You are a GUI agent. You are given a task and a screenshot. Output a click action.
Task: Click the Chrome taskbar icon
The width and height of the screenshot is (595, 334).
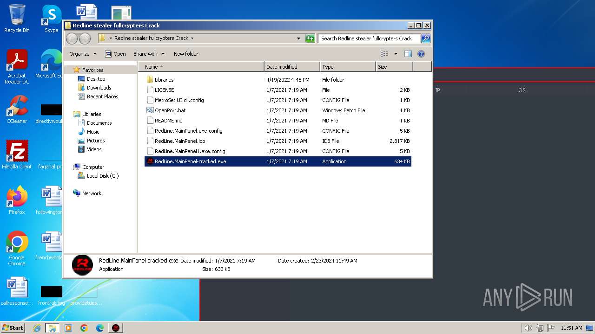pyautogui.click(x=84, y=328)
